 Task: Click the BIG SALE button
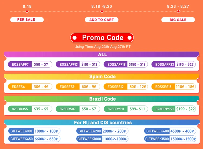click(178, 20)
